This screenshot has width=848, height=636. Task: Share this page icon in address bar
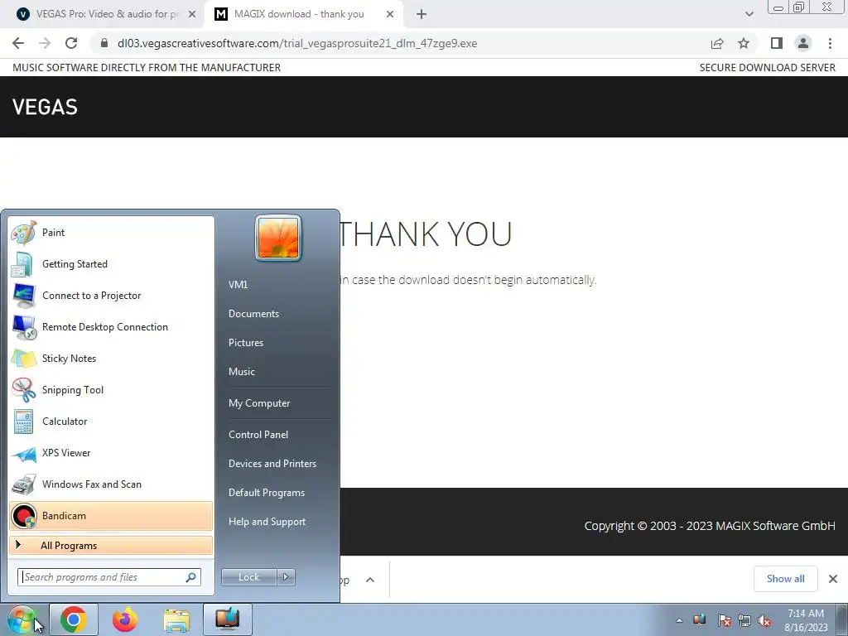point(717,43)
